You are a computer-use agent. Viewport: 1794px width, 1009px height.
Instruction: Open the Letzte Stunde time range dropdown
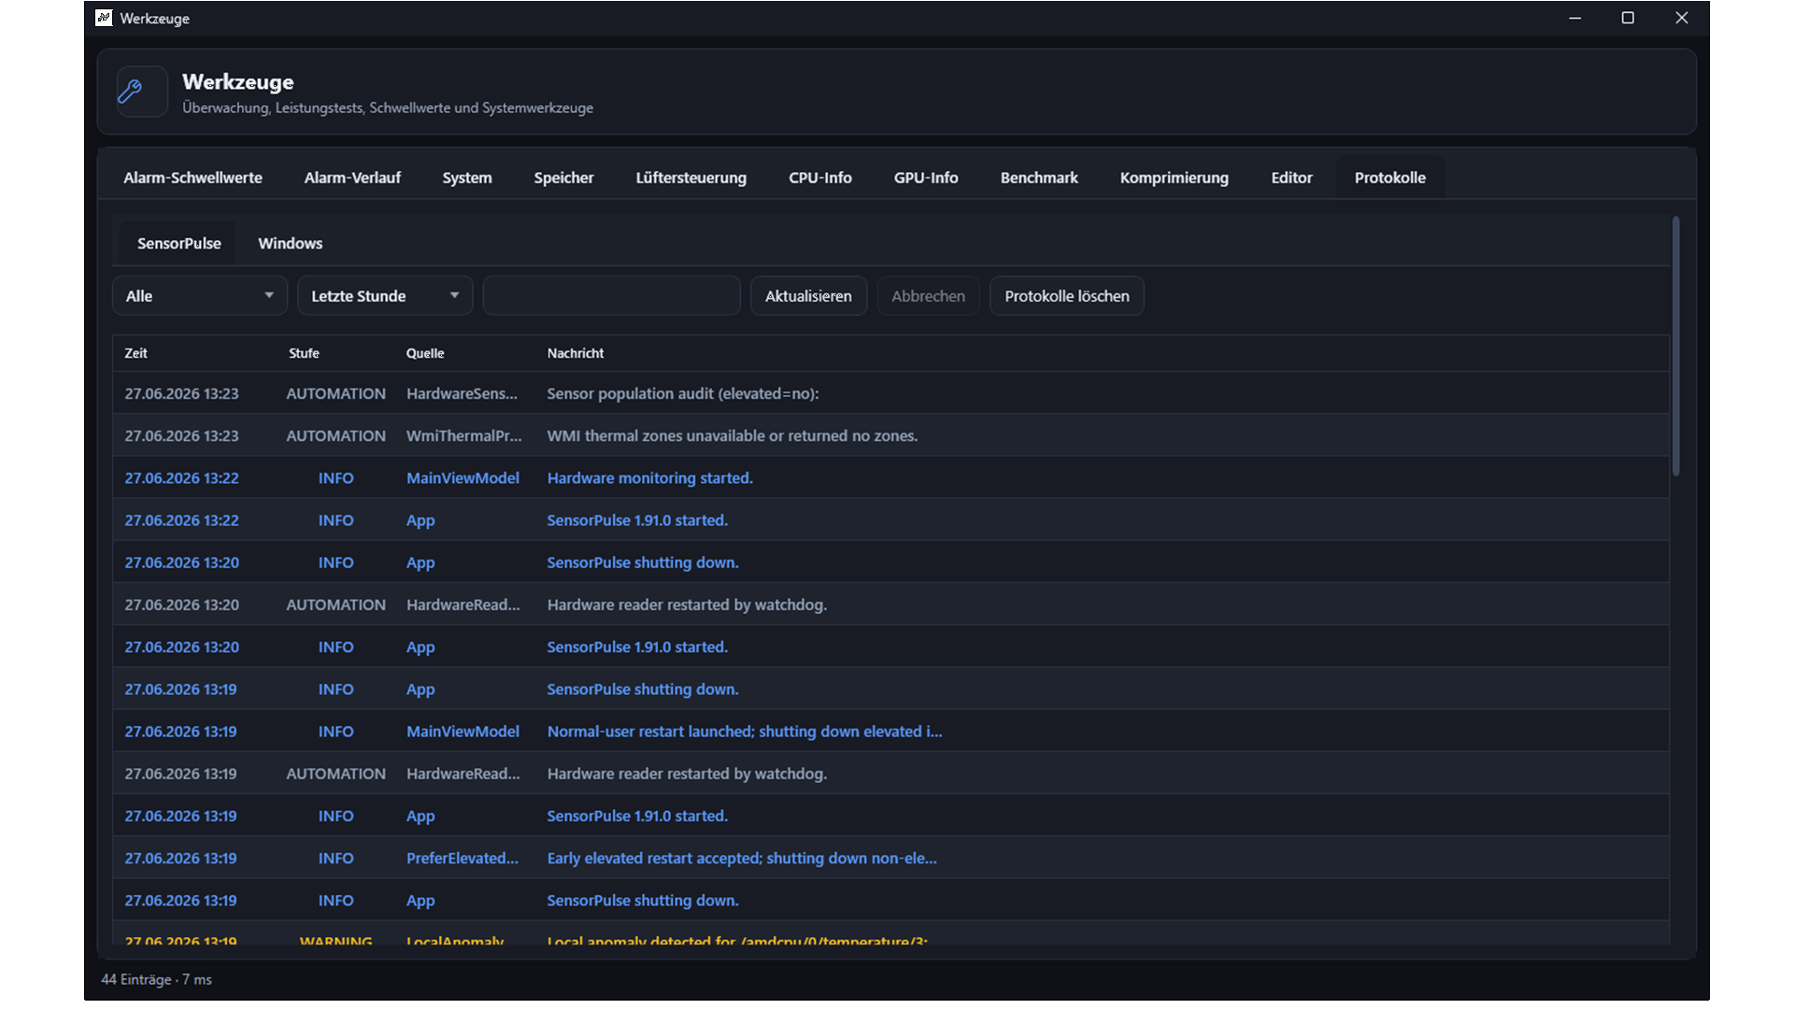385,295
